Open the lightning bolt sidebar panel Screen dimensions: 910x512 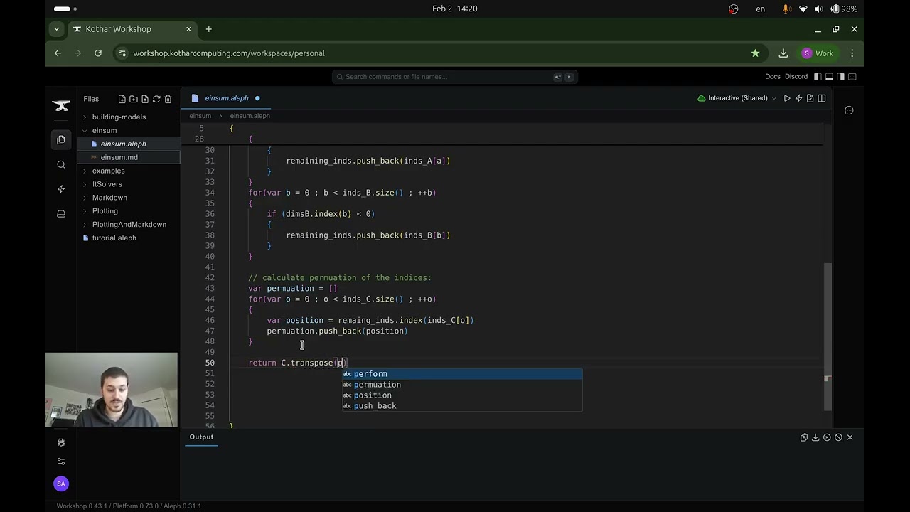(x=61, y=189)
